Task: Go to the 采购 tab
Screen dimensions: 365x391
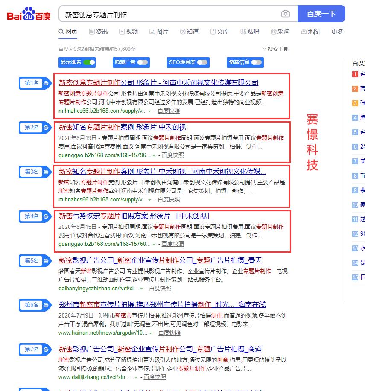Action: [280, 32]
